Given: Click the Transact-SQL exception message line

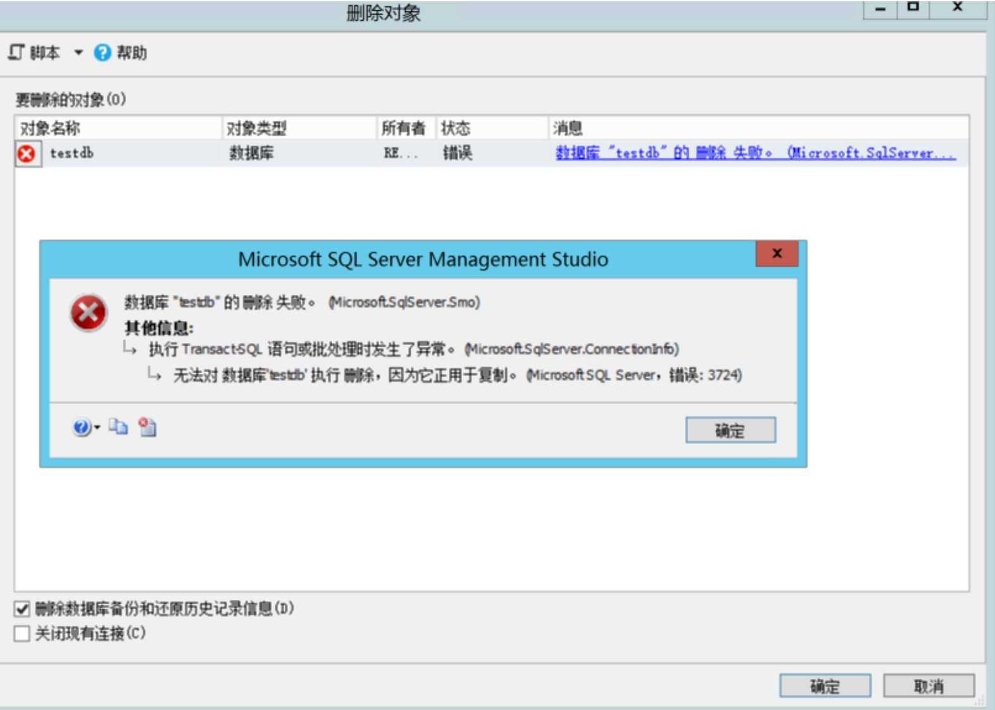Looking at the screenshot, I should tap(414, 349).
